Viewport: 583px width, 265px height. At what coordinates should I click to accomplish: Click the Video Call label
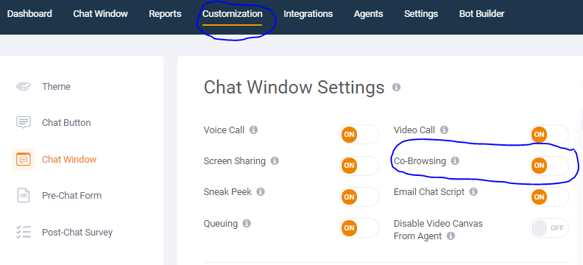point(414,130)
